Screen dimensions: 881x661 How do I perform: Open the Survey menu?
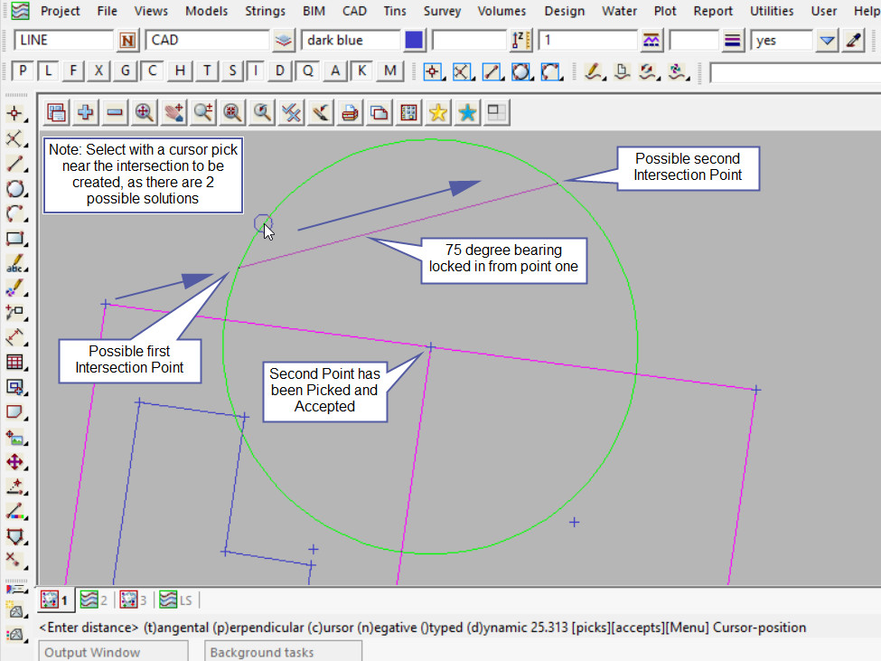[x=442, y=12]
